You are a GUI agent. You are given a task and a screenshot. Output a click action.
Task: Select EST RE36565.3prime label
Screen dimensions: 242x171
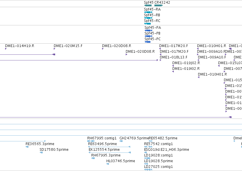(40, 144)
